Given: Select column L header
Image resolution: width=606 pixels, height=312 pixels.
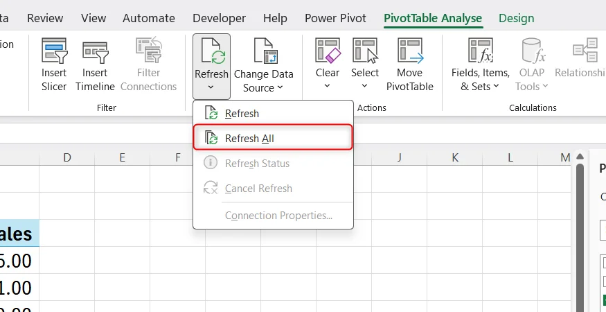Looking at the screenshot, I should tap(510, 157).
